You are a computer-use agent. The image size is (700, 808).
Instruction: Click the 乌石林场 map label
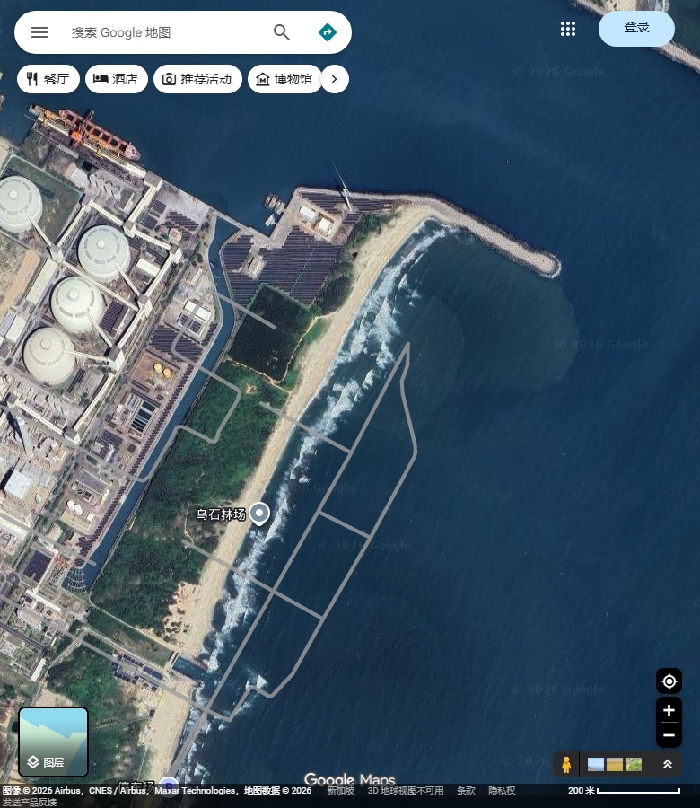click(221, 514)
